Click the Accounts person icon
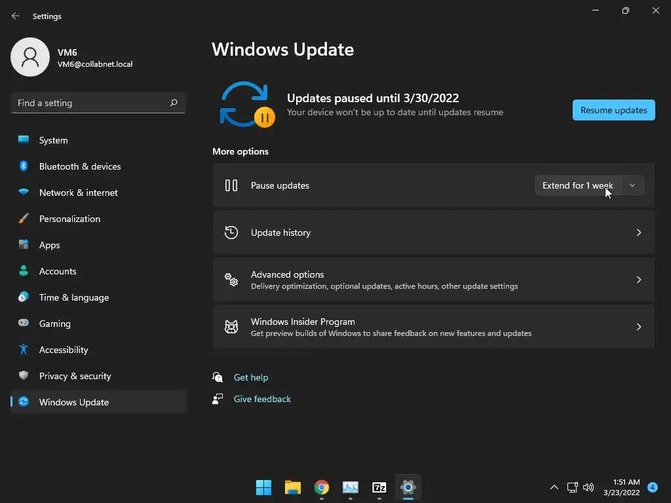This screenshot has width=671, height=503. click(24, 270)
